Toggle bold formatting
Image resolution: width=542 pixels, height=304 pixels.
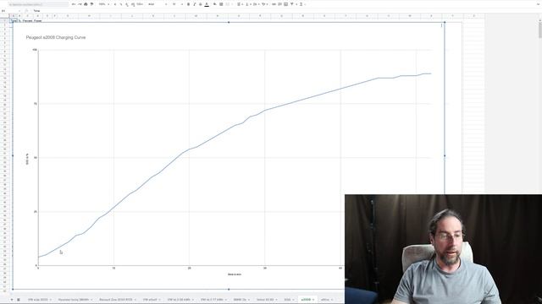pos(188,4)
